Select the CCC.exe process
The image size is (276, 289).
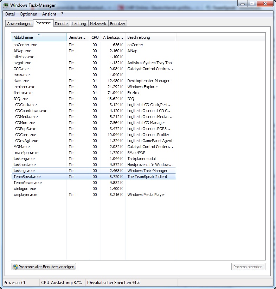94,69
